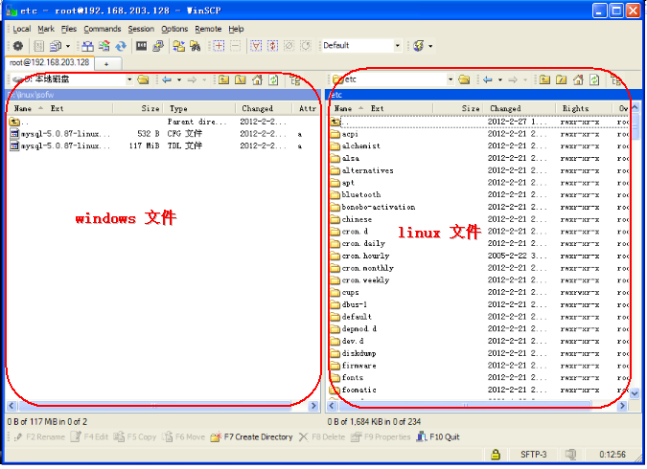Click the lock encryption status icon
Viewport: 647px width, 469px height.
click(496, 454)
